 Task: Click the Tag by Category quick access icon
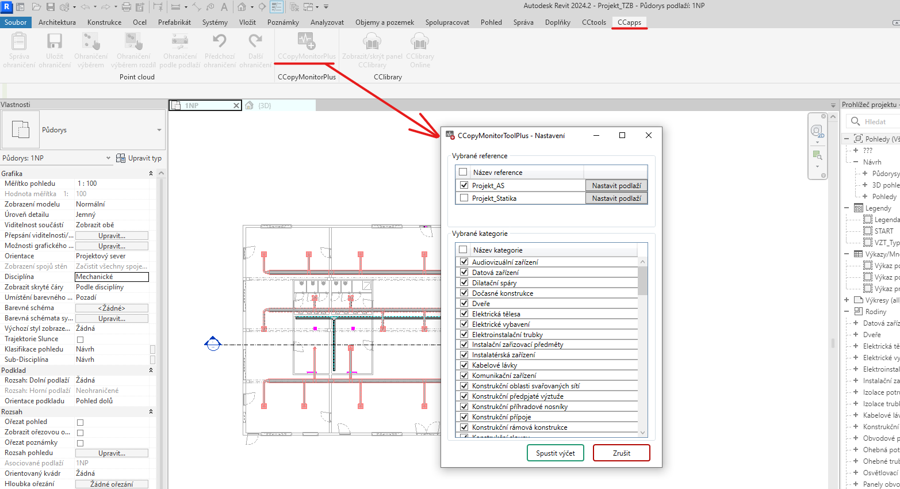pyautogui.click(x=210, y=7)
